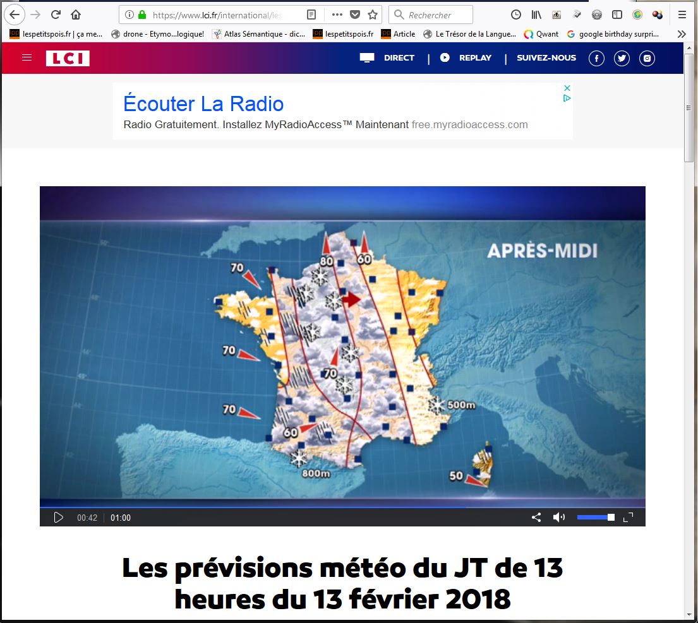Toggle the Firefox sidebar panel
The image size is (698, 623).
pos(617,15)
